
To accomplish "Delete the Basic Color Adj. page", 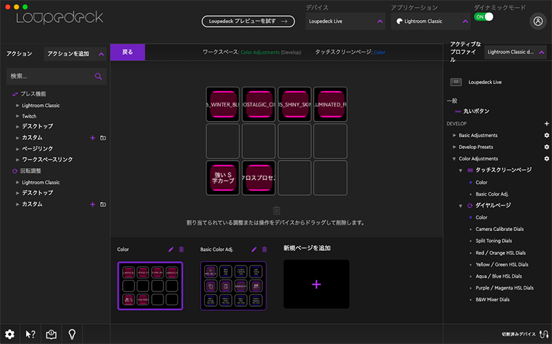I will 264,250.
